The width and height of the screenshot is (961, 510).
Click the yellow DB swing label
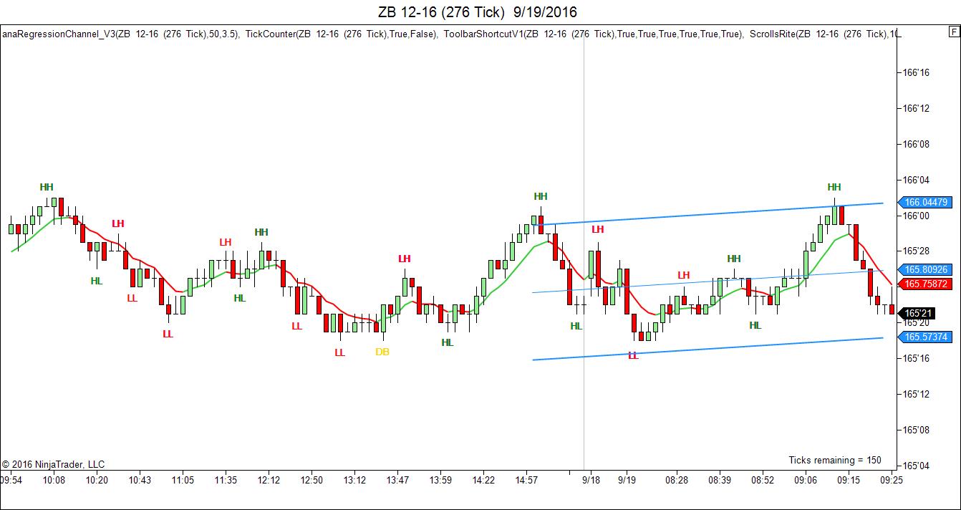(x=382, y=352)
